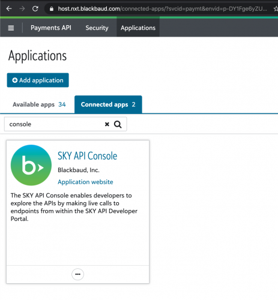This screenshot has height=300, width=278.
Task: Switch to the Available apps tab
Action: click(x=39, y=104)
